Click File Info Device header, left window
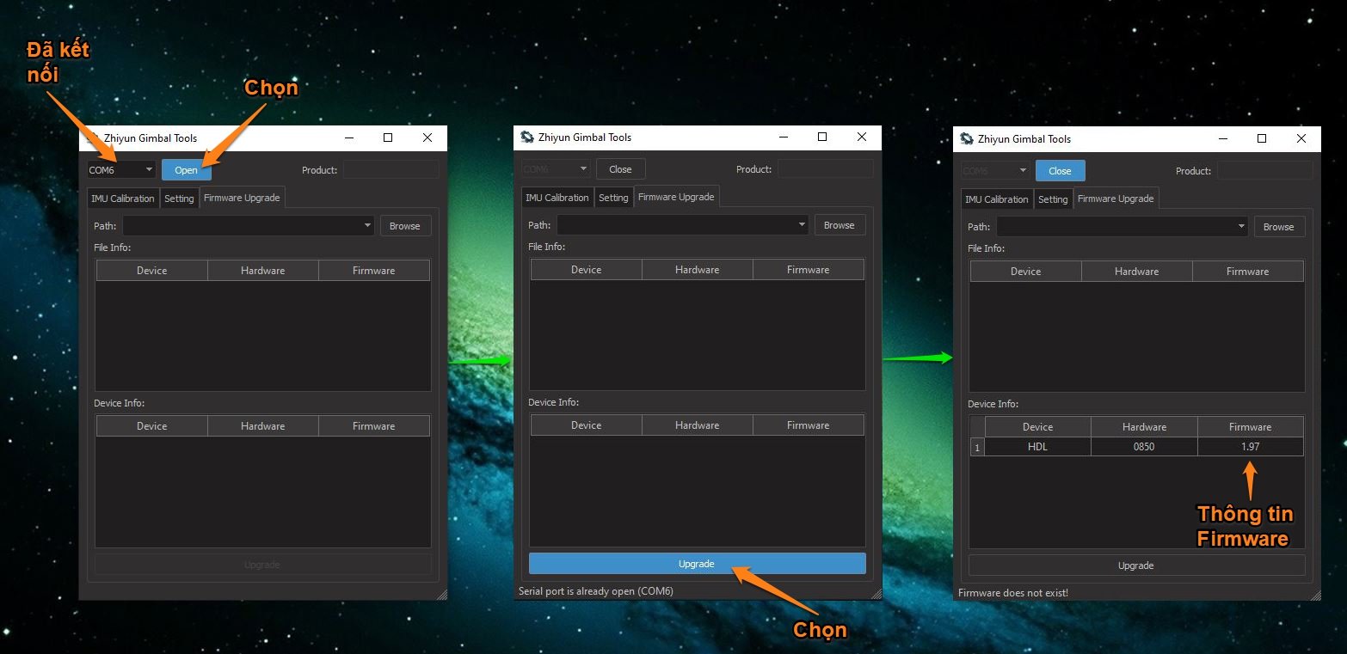Screen dimensions: 1347x654 (x=152, y=271)
